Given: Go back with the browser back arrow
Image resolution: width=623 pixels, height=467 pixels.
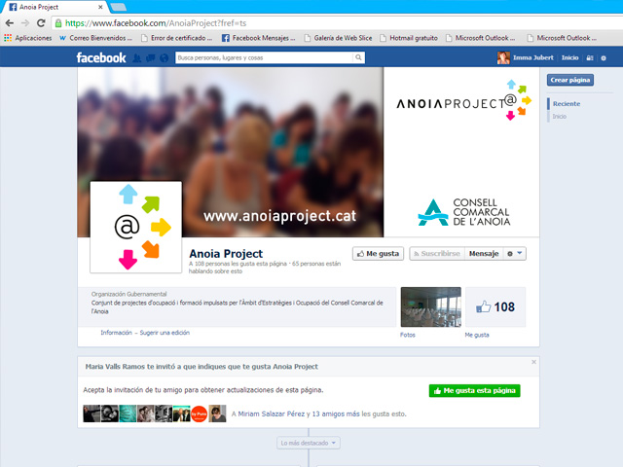Looking at the screenshot, I should click(x=10, y=23).
